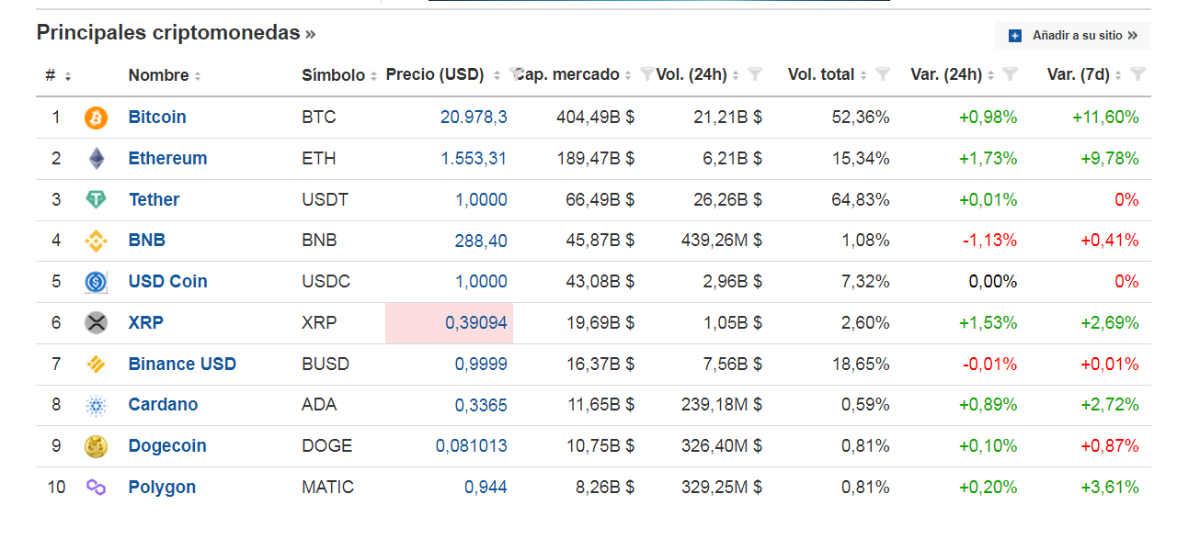Image resolution: width=1200 pixels, height=539 pixels.
Task: Sort table by Símbolo column header
Action: [x=333, y=75]
